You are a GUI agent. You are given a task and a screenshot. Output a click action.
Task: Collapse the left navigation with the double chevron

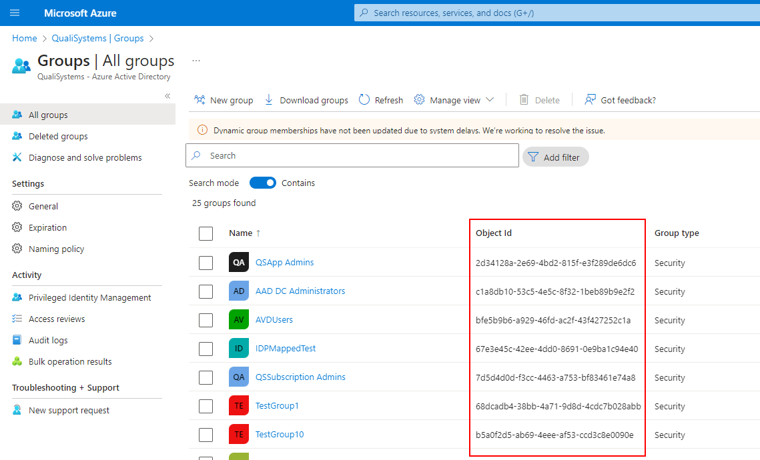[x=167, y=96]
